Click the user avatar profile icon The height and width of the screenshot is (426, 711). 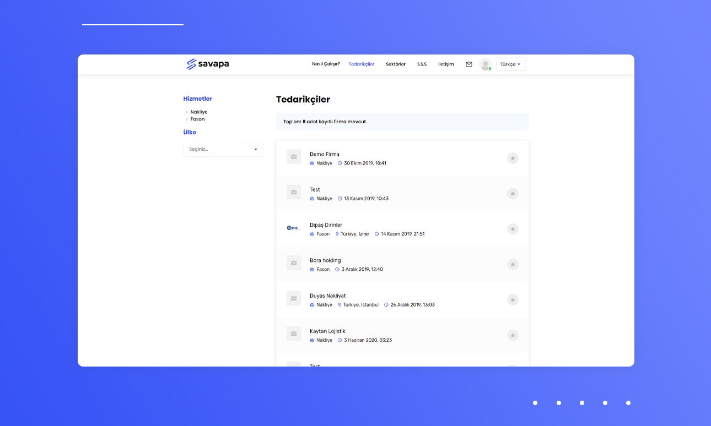(x=484, y=64)
